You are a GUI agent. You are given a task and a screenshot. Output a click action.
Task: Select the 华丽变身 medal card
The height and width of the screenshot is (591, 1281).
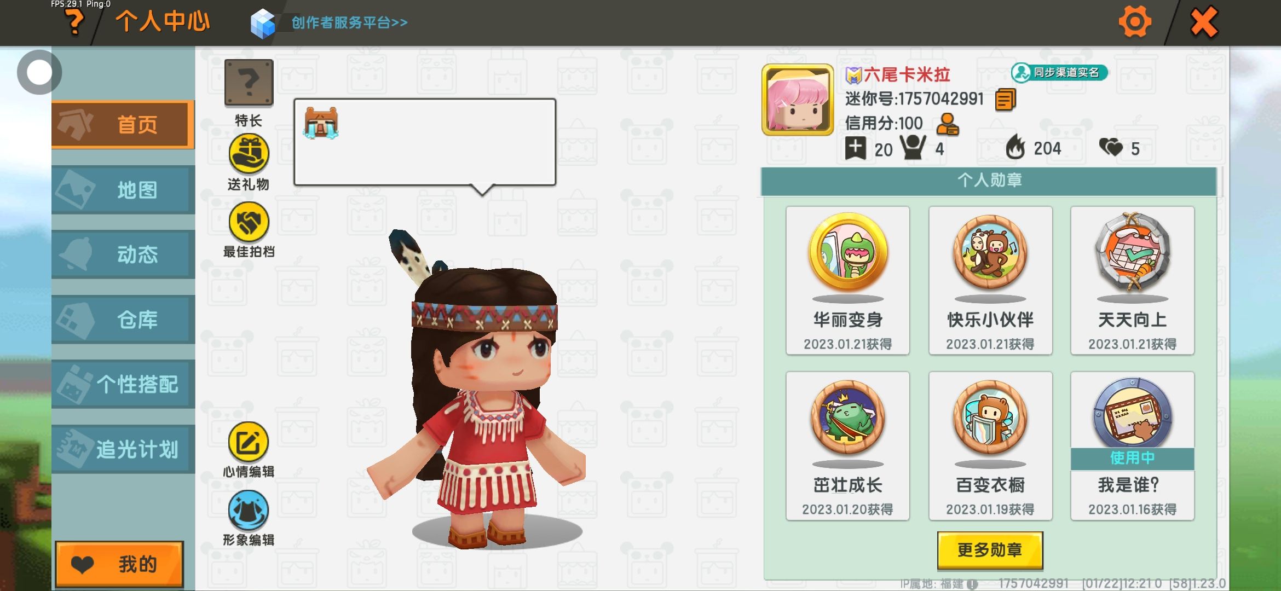(x=847, y=280)
